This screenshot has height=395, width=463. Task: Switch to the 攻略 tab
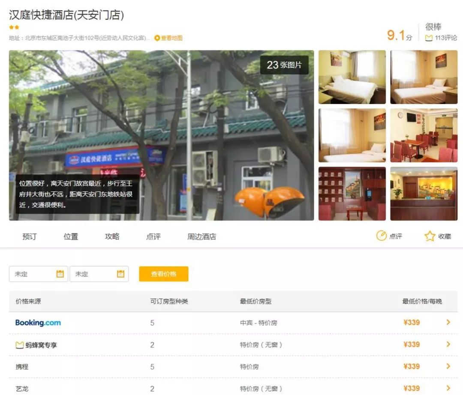(112, 236)
